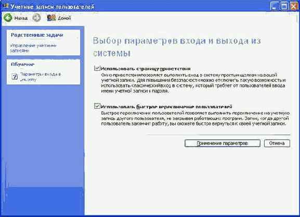Click the window title bar user accounts icon
This screenshot has height=217, width=300.
[6, 6]
